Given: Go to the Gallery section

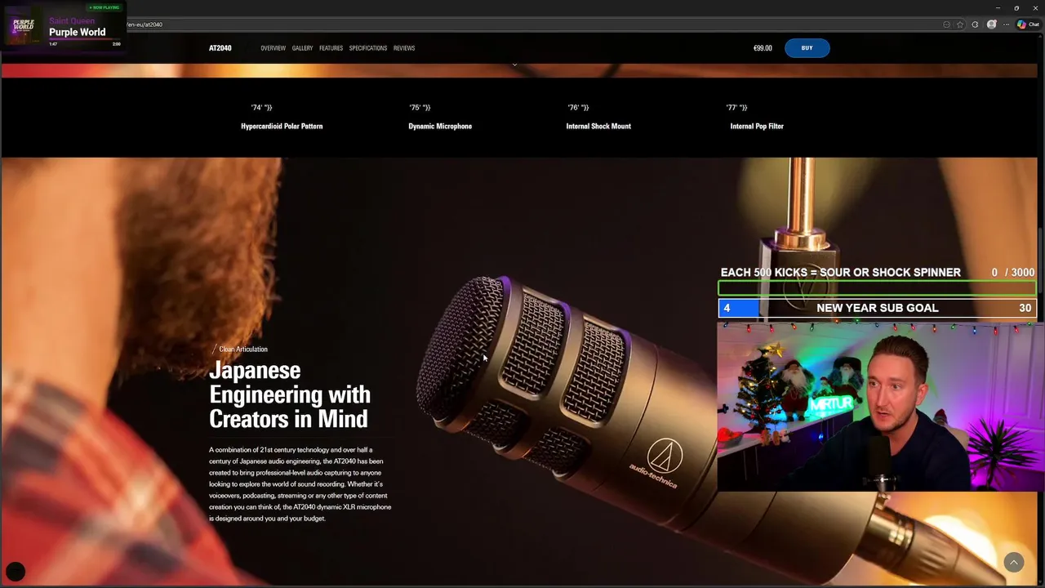Looking at the screenshot, I should [x=302, y=48].
